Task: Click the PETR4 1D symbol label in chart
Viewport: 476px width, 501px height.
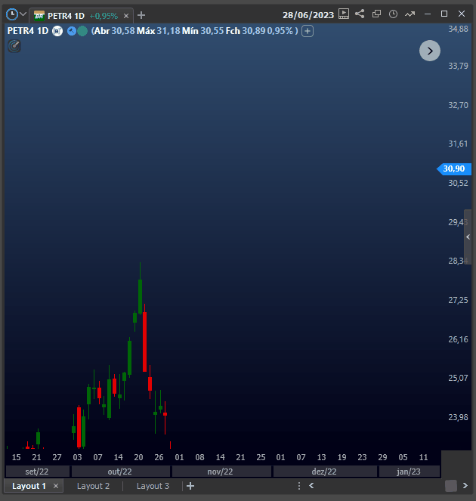Action: [28, 31]
